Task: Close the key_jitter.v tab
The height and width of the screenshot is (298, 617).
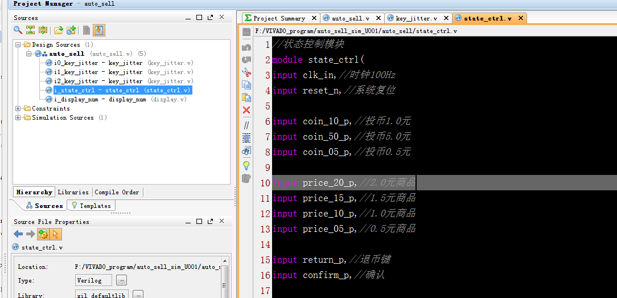Action: 446,18
